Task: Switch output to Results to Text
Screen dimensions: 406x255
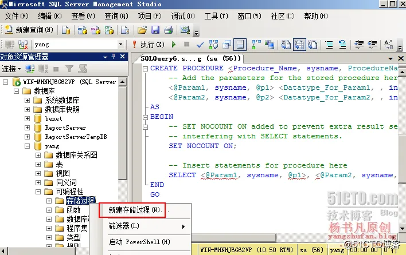Action: click(286, 45)
